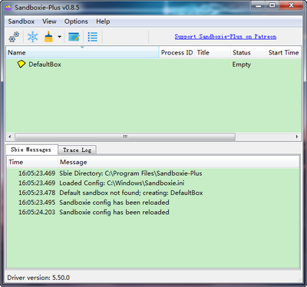Sort by the Start Time column header
Screen dimensions: 307x287
(284, 52)
